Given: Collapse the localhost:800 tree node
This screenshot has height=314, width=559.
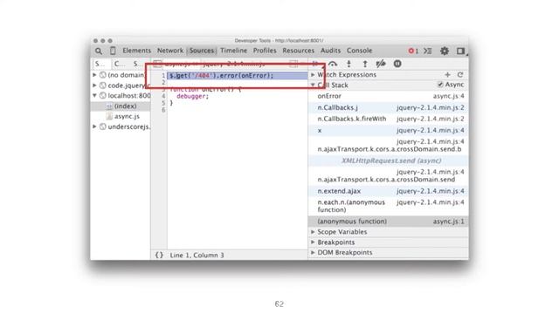Looking at the screenshot, I should tap(94, 95).
